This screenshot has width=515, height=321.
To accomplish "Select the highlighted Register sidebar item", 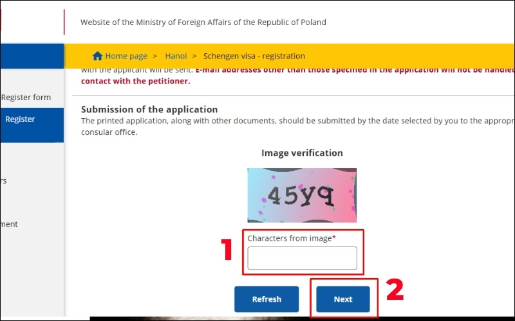I will [20, 119].
